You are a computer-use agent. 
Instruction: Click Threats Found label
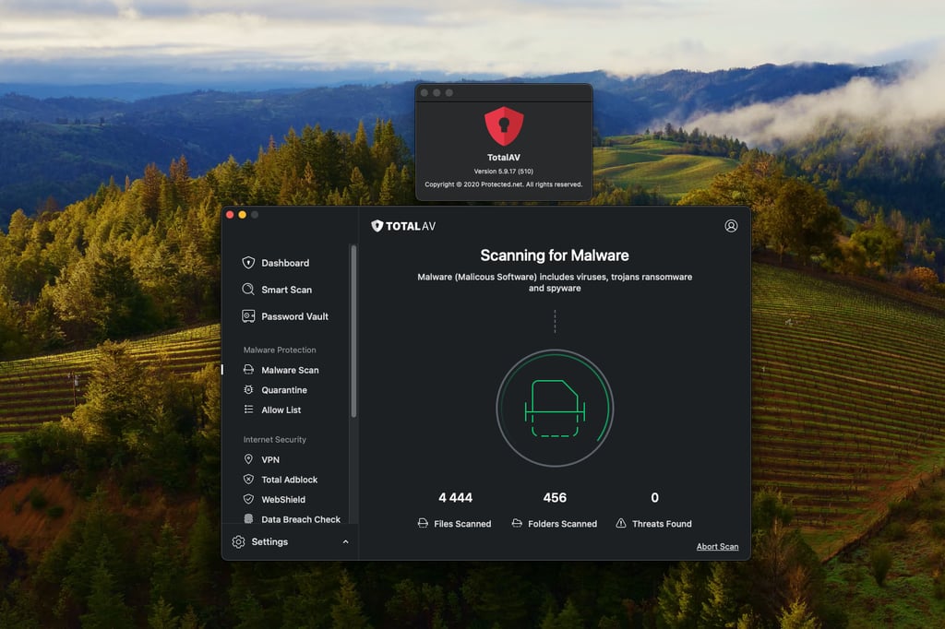662,524
